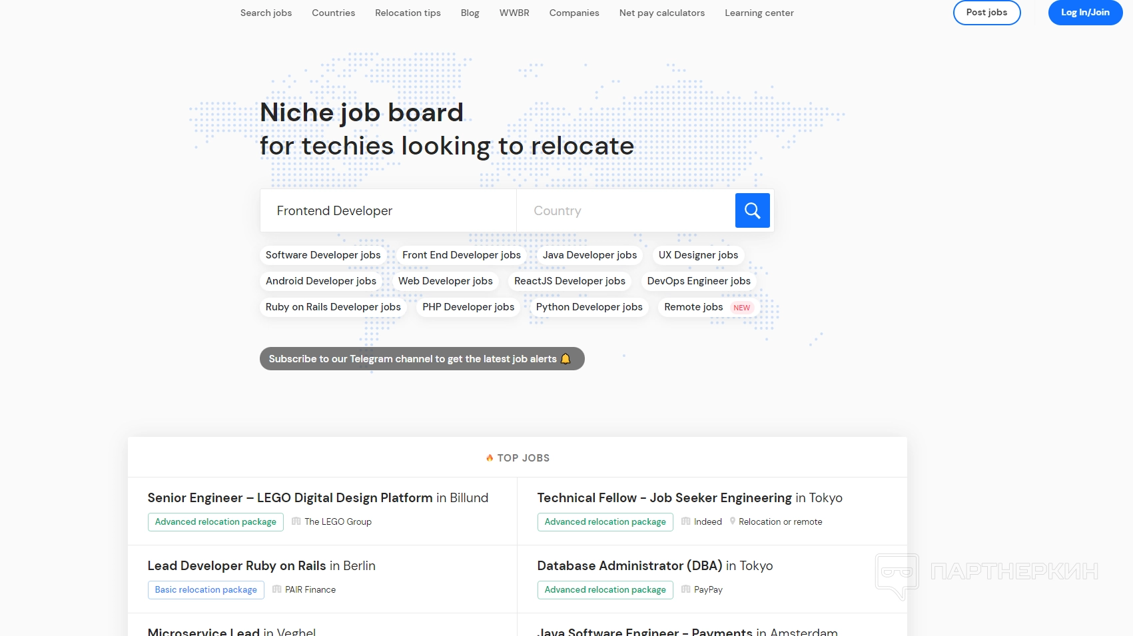
Task: Click the company icon beside PAIR Finance
Action: pyautogui.click(x=277, y=589)
